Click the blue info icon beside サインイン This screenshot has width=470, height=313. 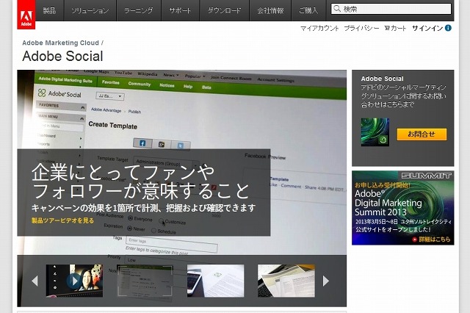click(448, 28)
